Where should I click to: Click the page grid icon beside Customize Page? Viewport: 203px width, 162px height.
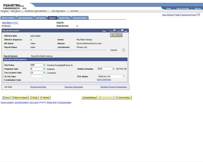pos(199,15)
